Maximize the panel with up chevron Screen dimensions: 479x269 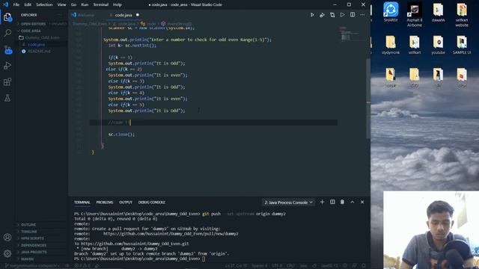(x=353, y=202)
